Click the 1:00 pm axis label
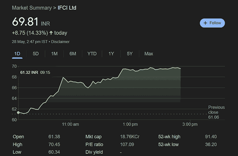This screenshot has width=238, height=156. click(130, 124)
